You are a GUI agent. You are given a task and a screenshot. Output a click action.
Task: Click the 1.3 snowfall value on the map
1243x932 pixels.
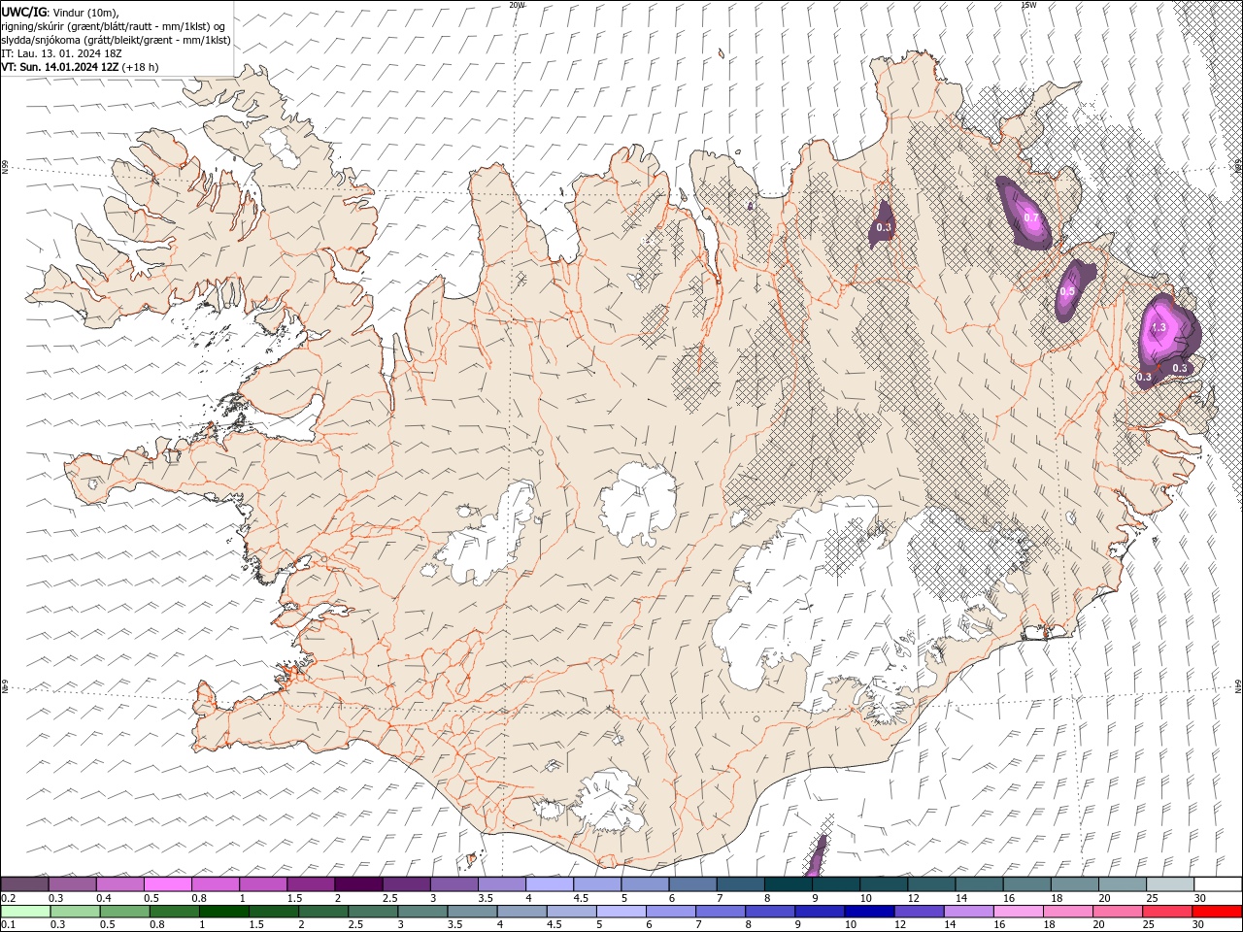(1158, 328)
